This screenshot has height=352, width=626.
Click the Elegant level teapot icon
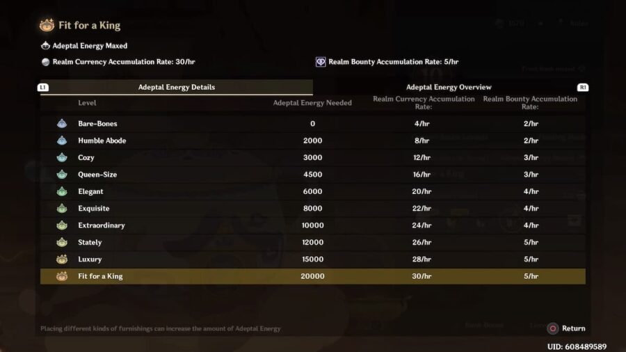click(x=62, y=191)
